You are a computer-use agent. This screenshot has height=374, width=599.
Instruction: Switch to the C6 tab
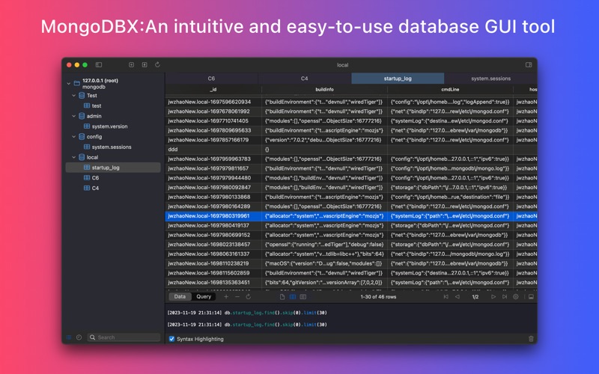pos(212,79)
